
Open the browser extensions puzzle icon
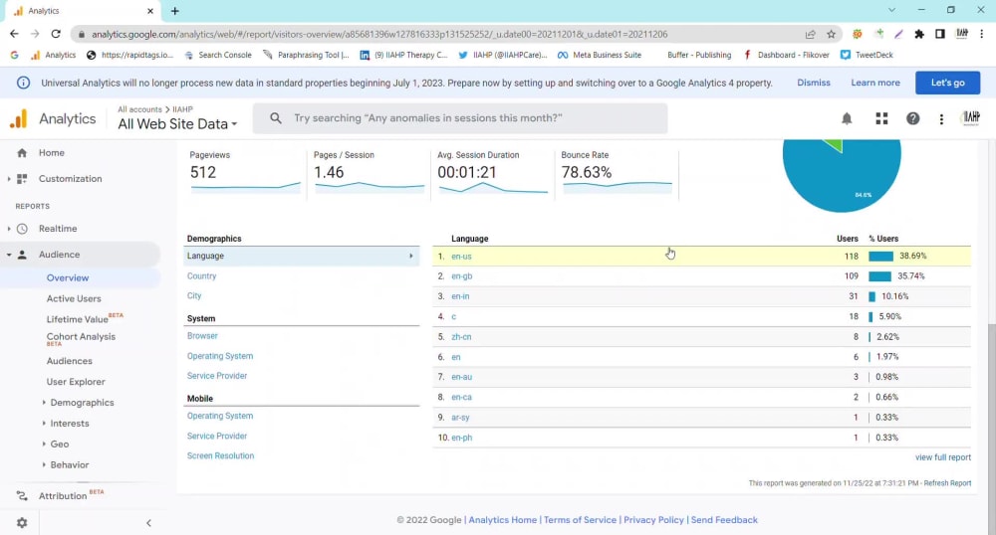point(919,34)
